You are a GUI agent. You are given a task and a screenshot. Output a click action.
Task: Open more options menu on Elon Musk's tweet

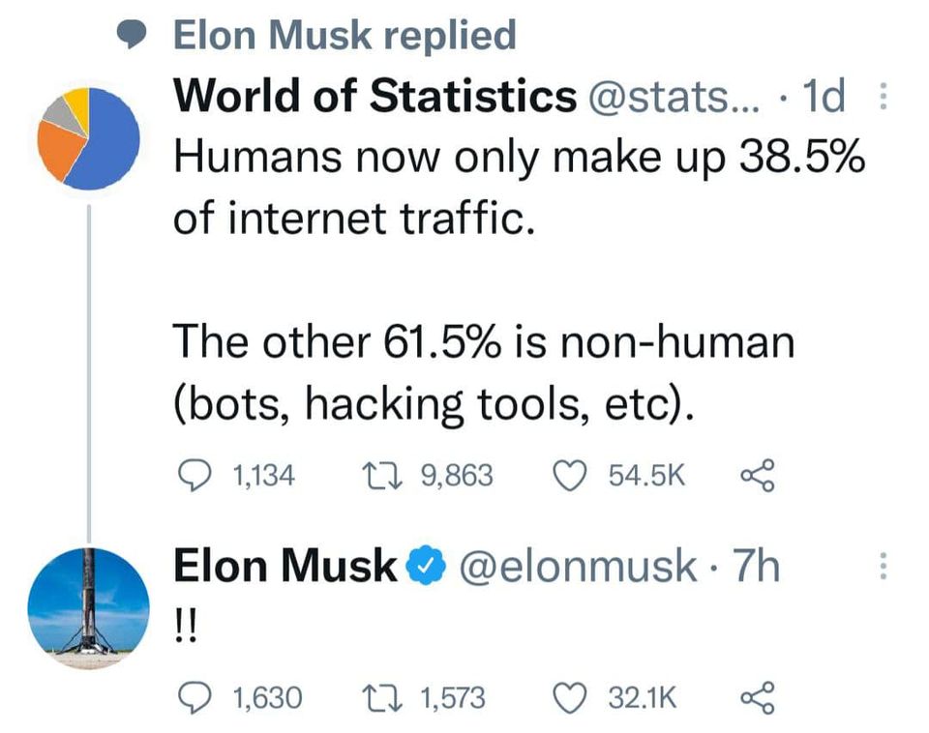(882, 568)
